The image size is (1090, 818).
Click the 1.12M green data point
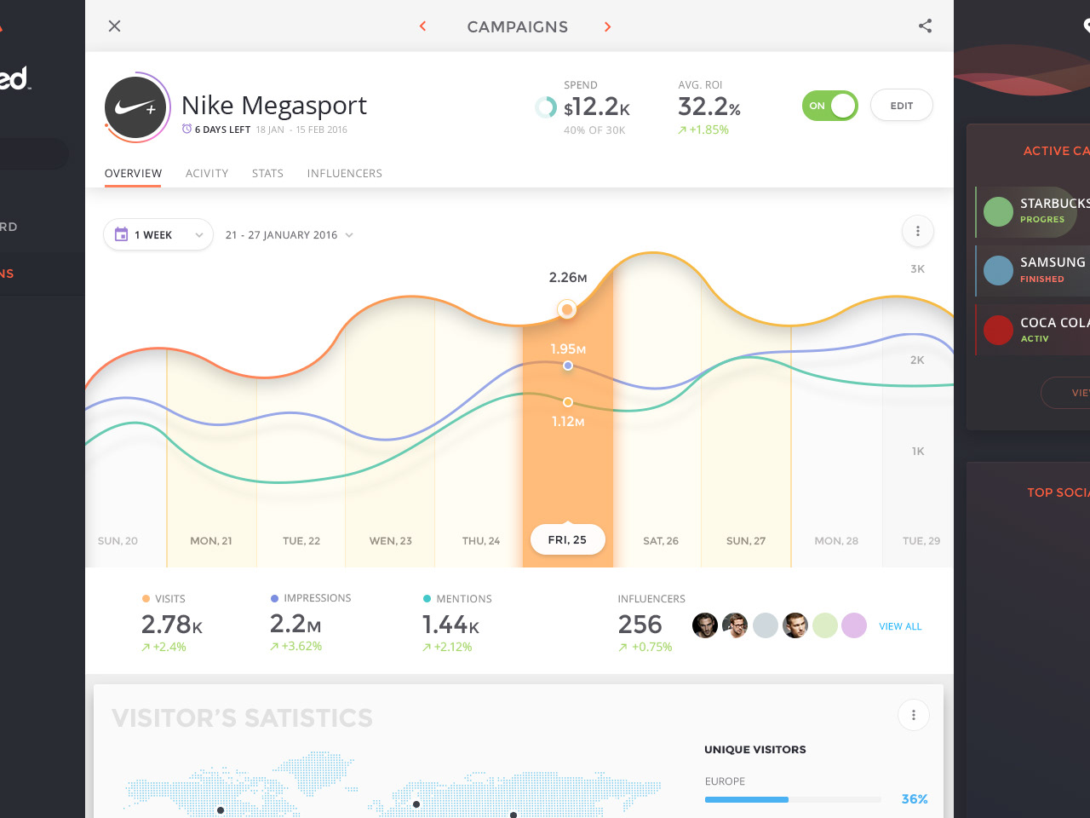click(x=568, y=402)
